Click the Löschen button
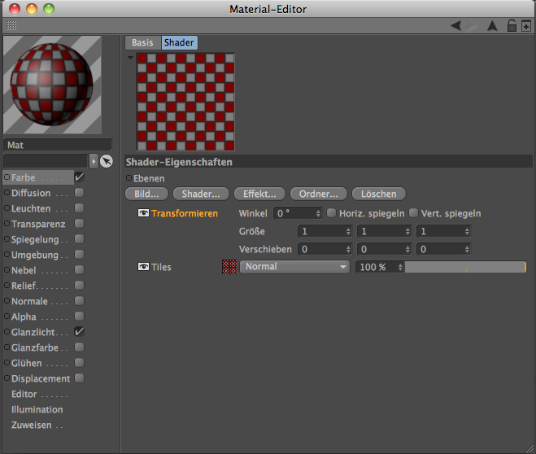Image resolution: width=536 pixels, height=454 pixels. (x=379, y=194)
